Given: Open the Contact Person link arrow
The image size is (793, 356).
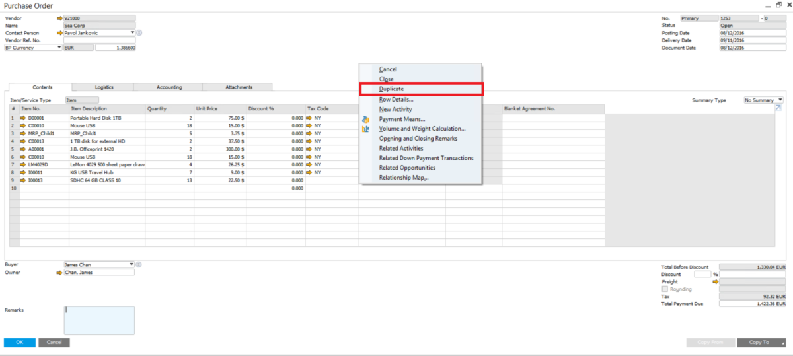Looking at the screenshot, I should 60,32.
